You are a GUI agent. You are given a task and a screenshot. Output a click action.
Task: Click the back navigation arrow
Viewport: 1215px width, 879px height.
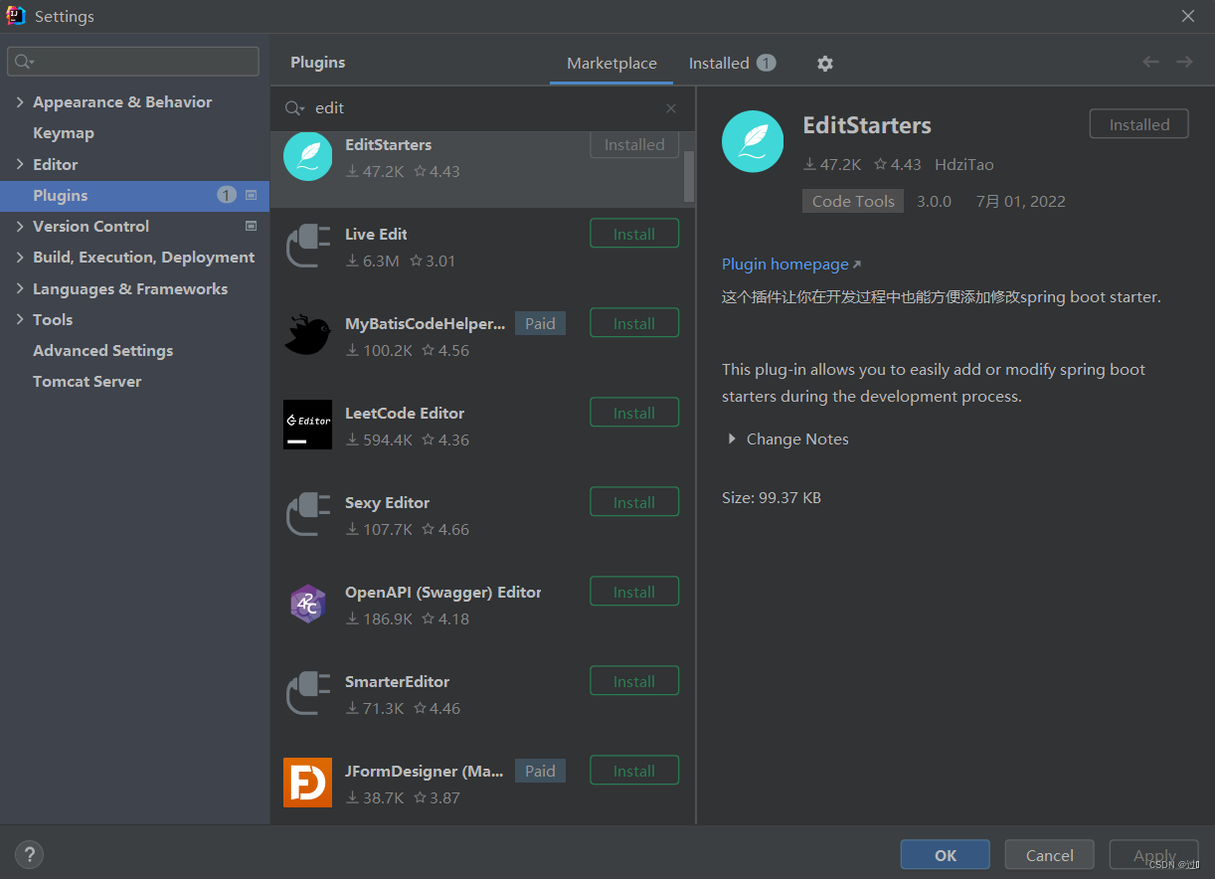pyautogui.click(x=1151, y=62)
